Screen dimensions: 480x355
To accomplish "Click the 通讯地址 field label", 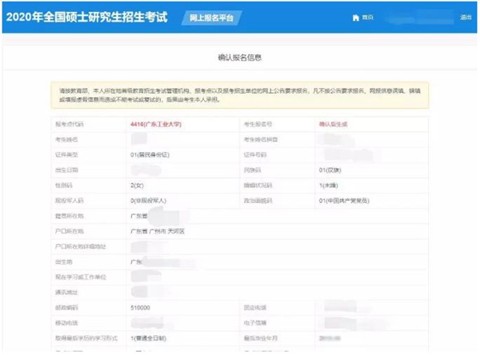I will [x=66, y=293].
